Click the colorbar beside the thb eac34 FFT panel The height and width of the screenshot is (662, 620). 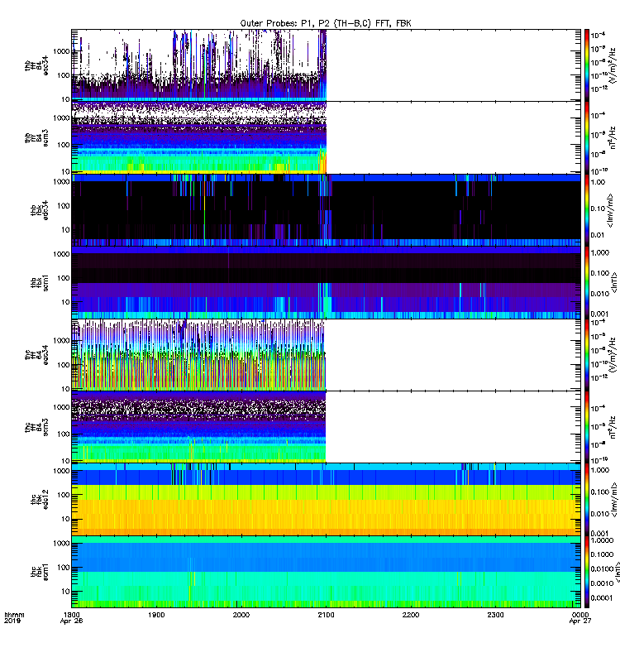click(587, 65)
